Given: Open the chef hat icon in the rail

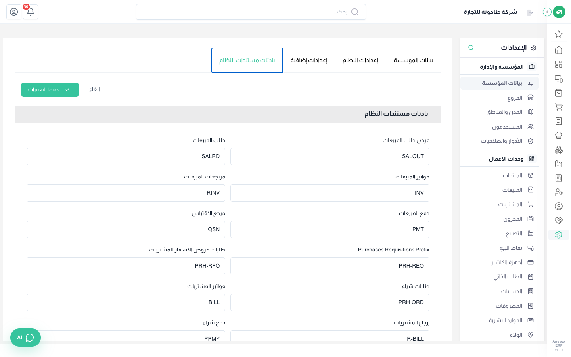Looking at the screenshot, I should tap(559, 135).
